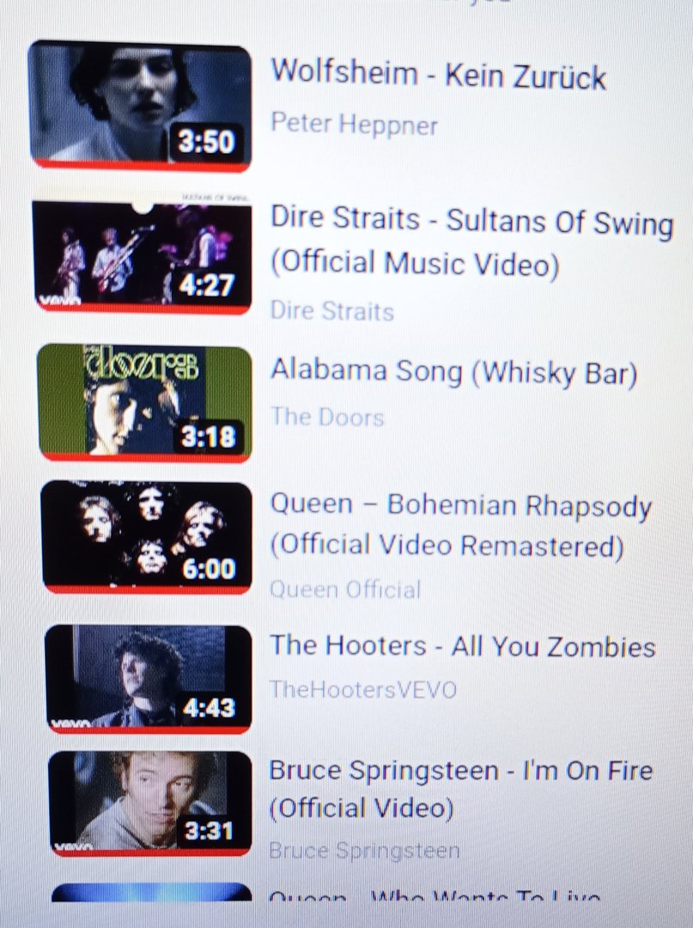Image resolution: width=693 pixels, height=928 pixels.
Task: Go to Bruce Springsteen channel name
Action: pos(364,851)
